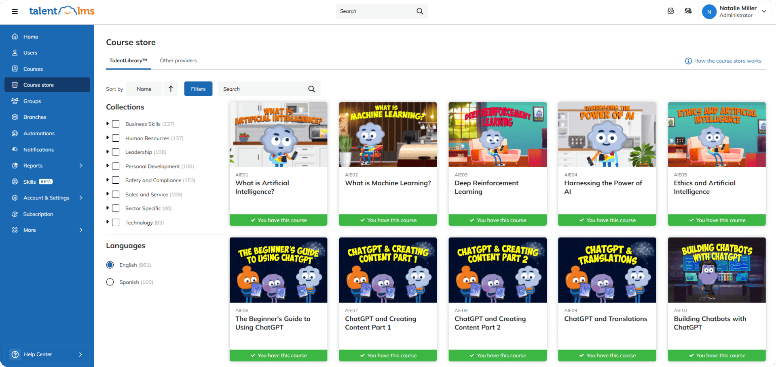
Task: Click the hamburger menu icon
Action: [x=15, y=11]
